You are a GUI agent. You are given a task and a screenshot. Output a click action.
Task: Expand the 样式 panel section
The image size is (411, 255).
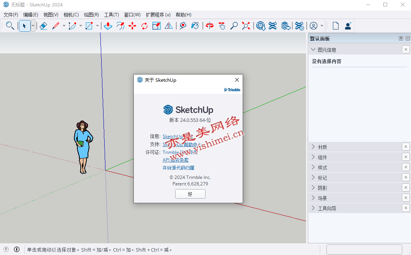(x=313, y=167)
